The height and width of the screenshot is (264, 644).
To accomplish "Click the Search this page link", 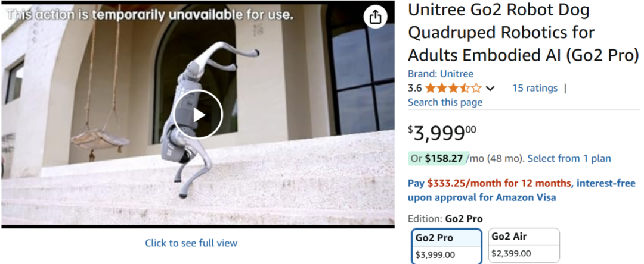I will click(x=445, y=102).
